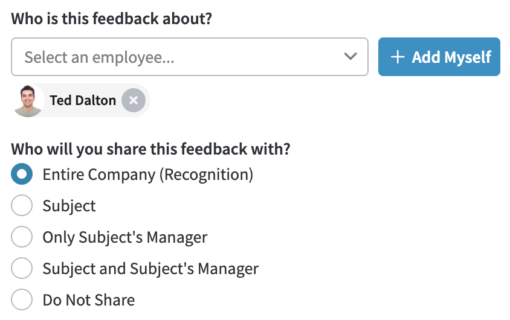Choose the Subject radio button
510x320 pixels.
pos(22,205)
